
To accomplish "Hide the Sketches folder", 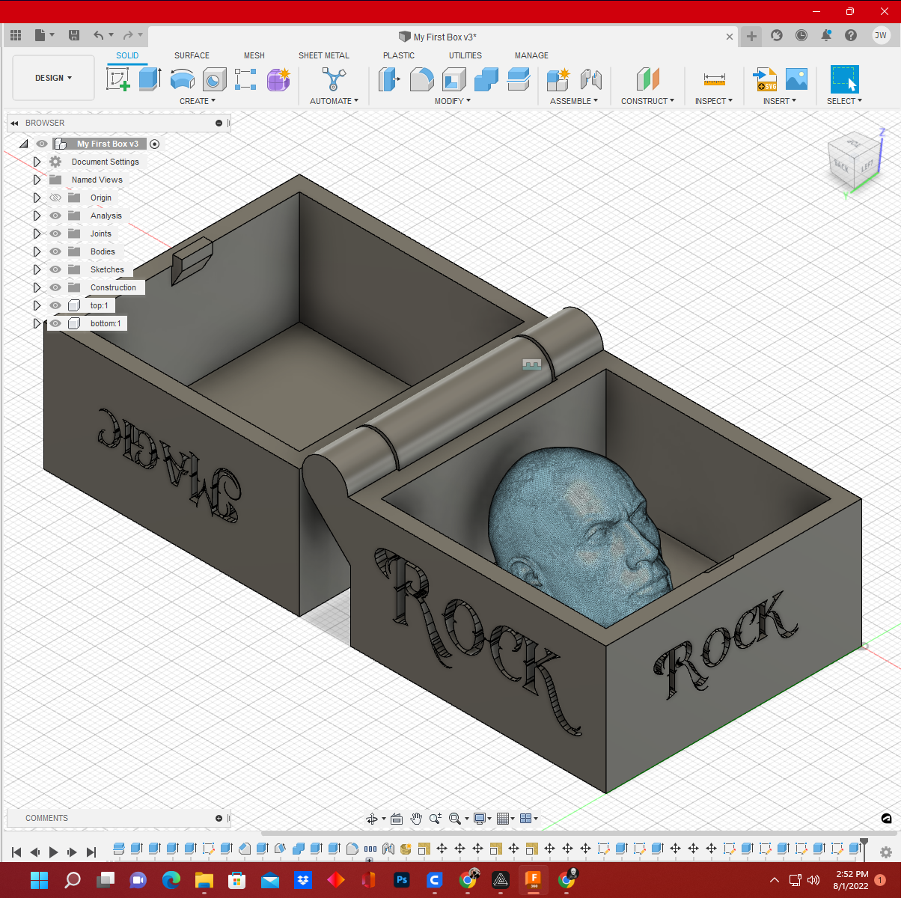I will pos(55,269).
